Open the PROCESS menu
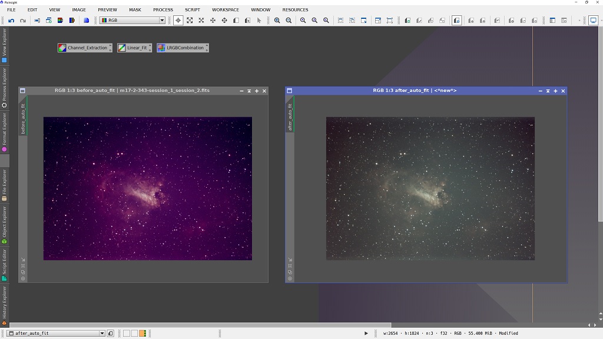Image resolution: width=603 pixels, height=339 pixels. pos(163,9)
